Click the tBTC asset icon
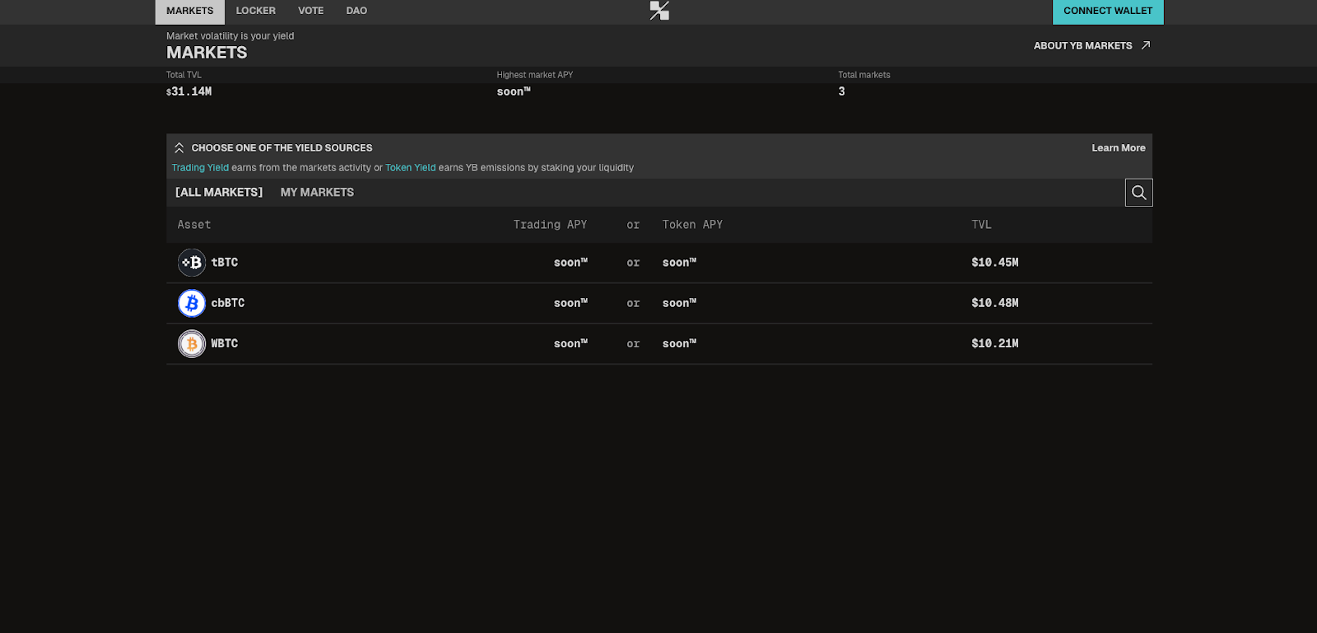The height and width of the screenshot is (633, 1317). 192,263
